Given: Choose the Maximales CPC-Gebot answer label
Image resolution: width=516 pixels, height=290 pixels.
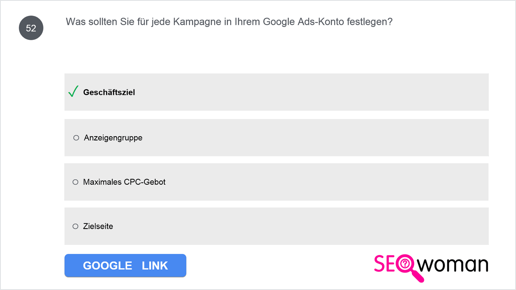Looking at the screenshot, I should (124, 182).
